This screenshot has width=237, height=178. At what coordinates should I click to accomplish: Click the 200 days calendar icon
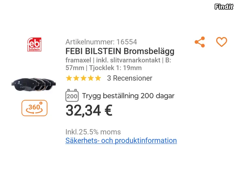tap(72, 96)
